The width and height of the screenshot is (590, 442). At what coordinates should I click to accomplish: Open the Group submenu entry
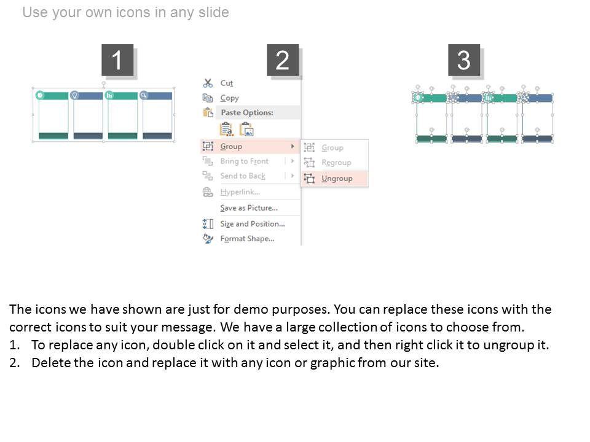coord(250,146)
